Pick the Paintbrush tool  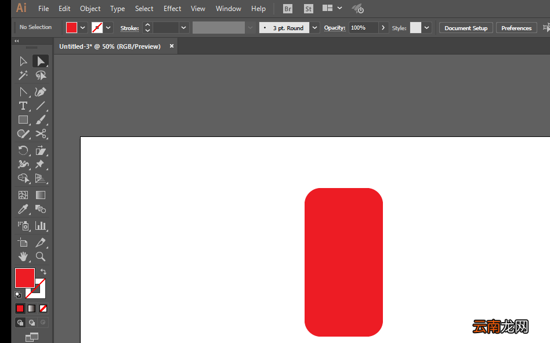pyautogui.click(x=41, y=120)
